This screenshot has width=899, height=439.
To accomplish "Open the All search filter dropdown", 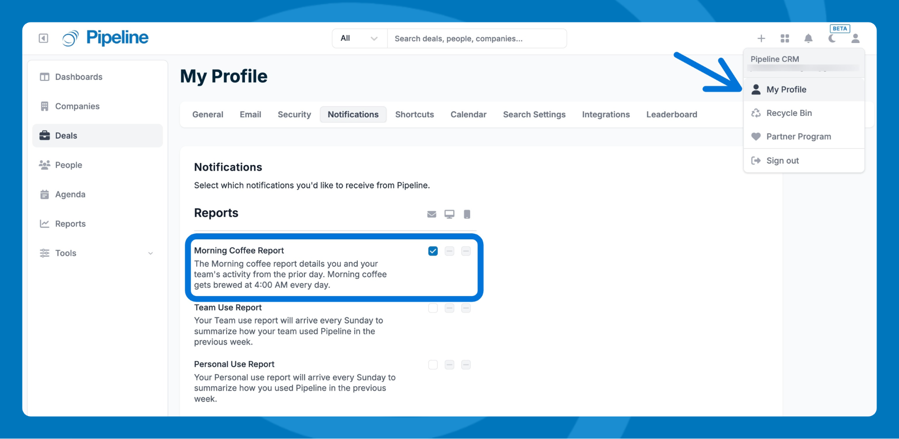I will (359, 38).
